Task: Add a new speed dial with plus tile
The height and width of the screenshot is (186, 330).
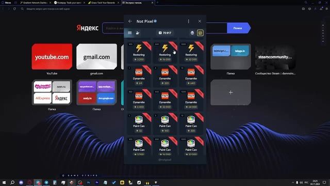Action: click(230, 92)
